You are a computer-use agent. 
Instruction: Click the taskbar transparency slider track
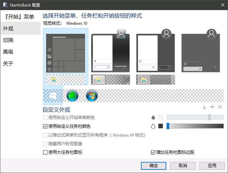coord(195,126)
